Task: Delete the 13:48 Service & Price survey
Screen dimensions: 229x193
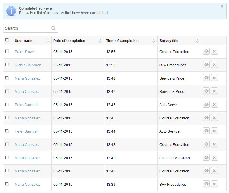Action: click(x=214, y=78)
